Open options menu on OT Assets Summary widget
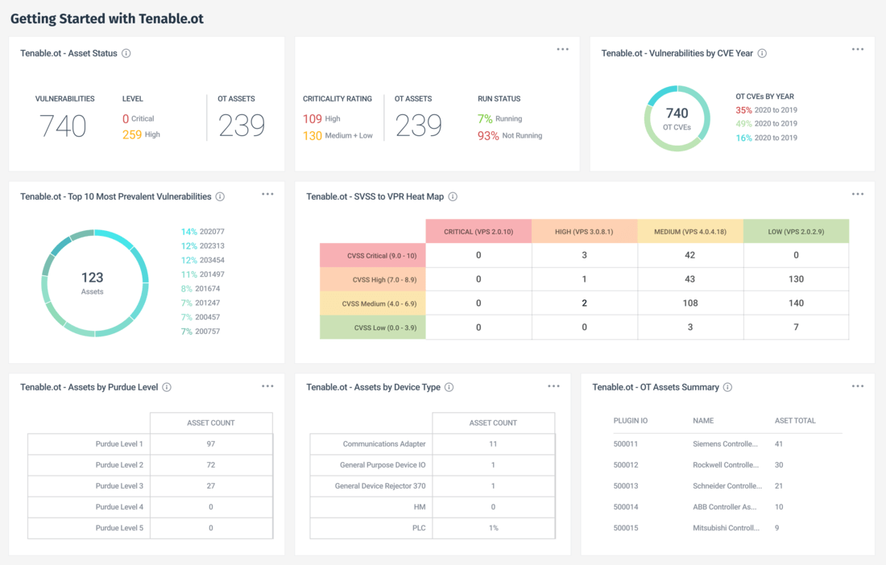Screen dimensions: 886x565 click(858, 386)
